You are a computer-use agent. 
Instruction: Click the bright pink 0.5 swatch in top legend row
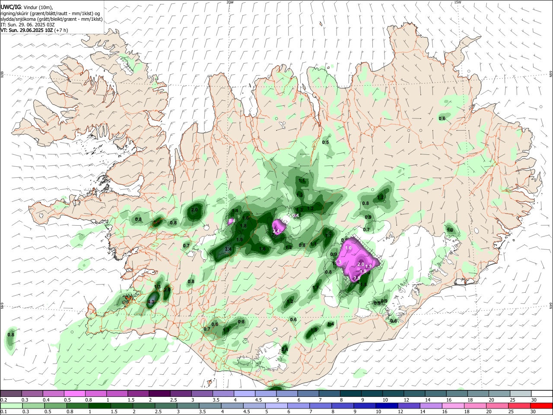(x=74, y=393)
